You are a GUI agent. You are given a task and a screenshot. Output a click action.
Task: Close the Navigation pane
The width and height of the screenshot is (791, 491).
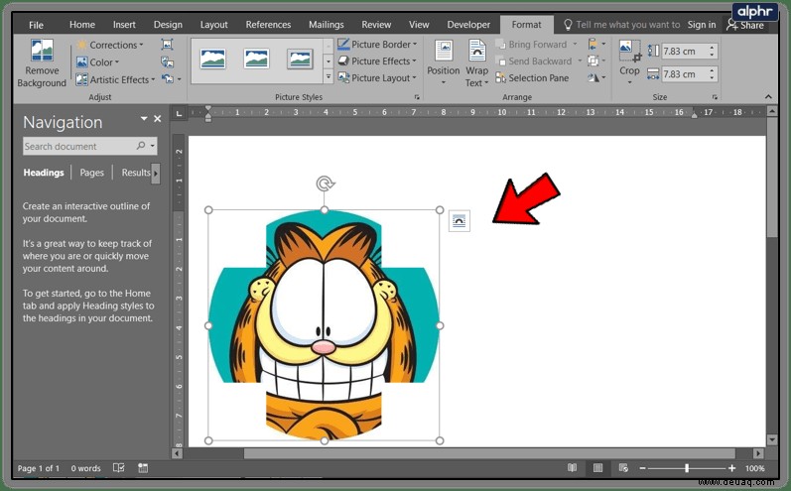(x=158, y=118)
